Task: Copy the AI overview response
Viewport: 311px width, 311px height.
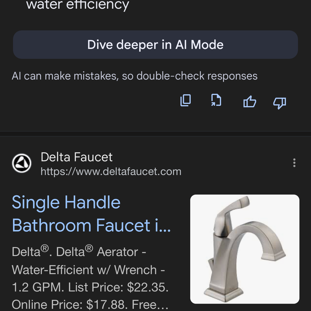Action: (185, 100)
